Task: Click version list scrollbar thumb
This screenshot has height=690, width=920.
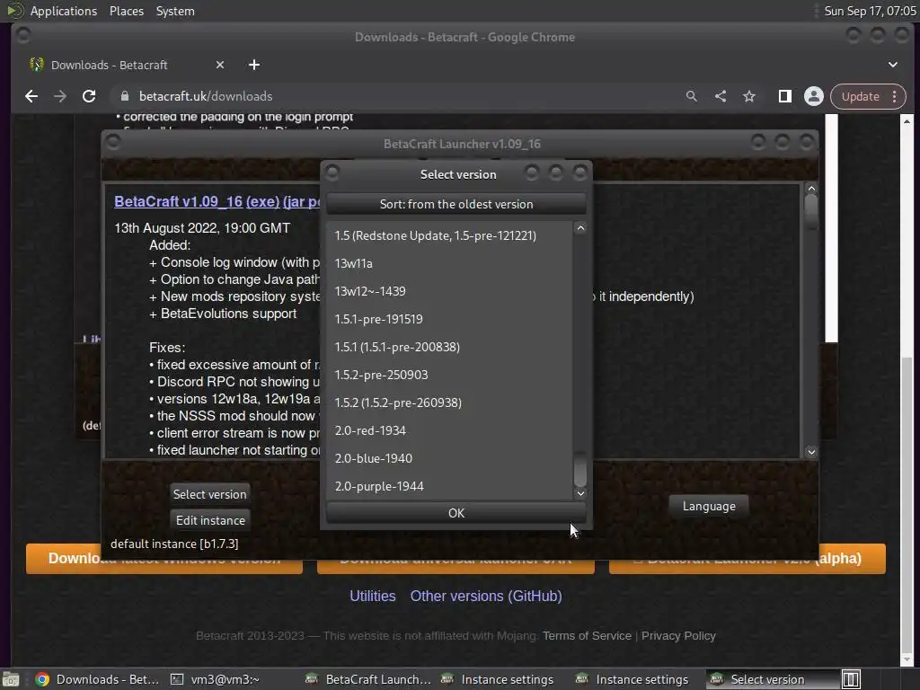Action: click(580, 468)
